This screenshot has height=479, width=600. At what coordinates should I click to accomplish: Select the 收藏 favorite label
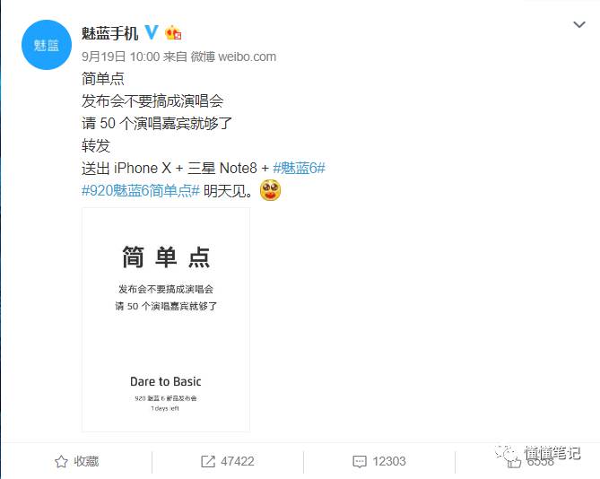pos(86,461)
